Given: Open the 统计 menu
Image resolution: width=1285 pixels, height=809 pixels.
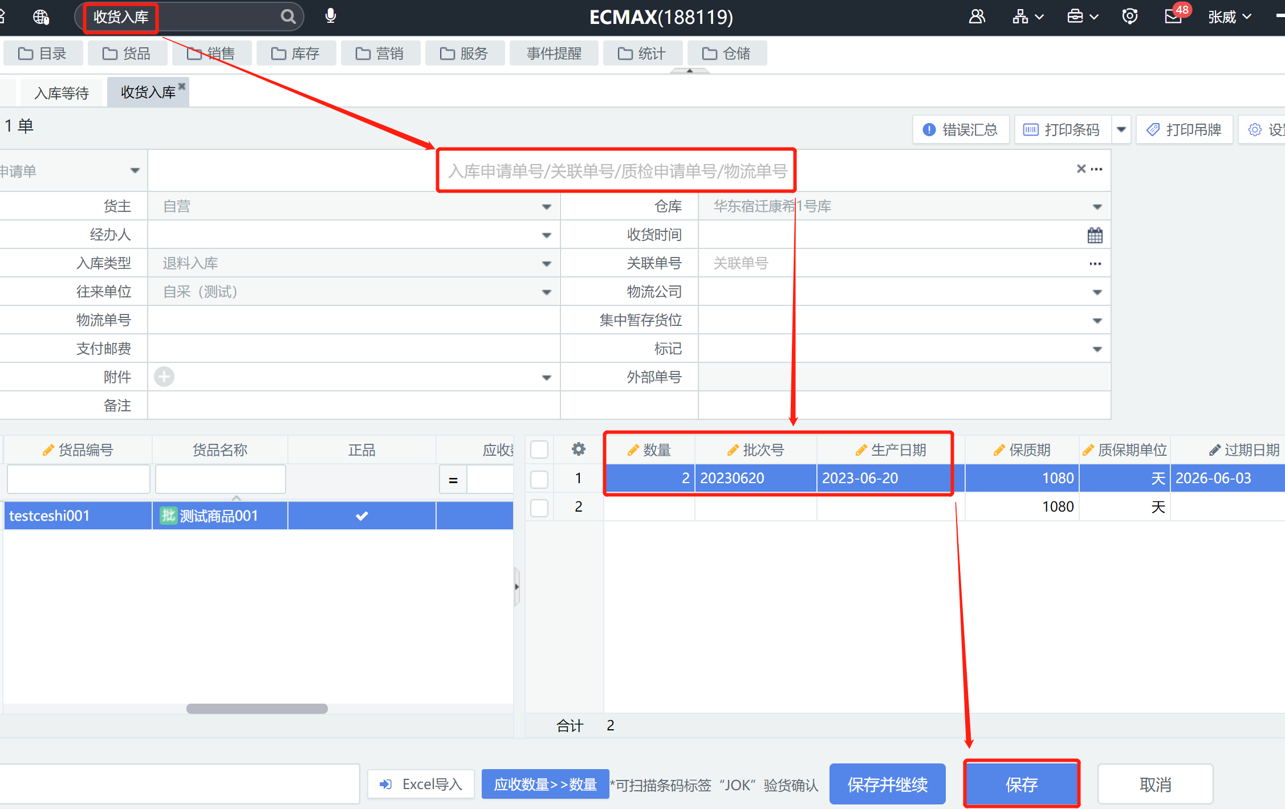Looking at the screenshot, I should coord(642,54).
